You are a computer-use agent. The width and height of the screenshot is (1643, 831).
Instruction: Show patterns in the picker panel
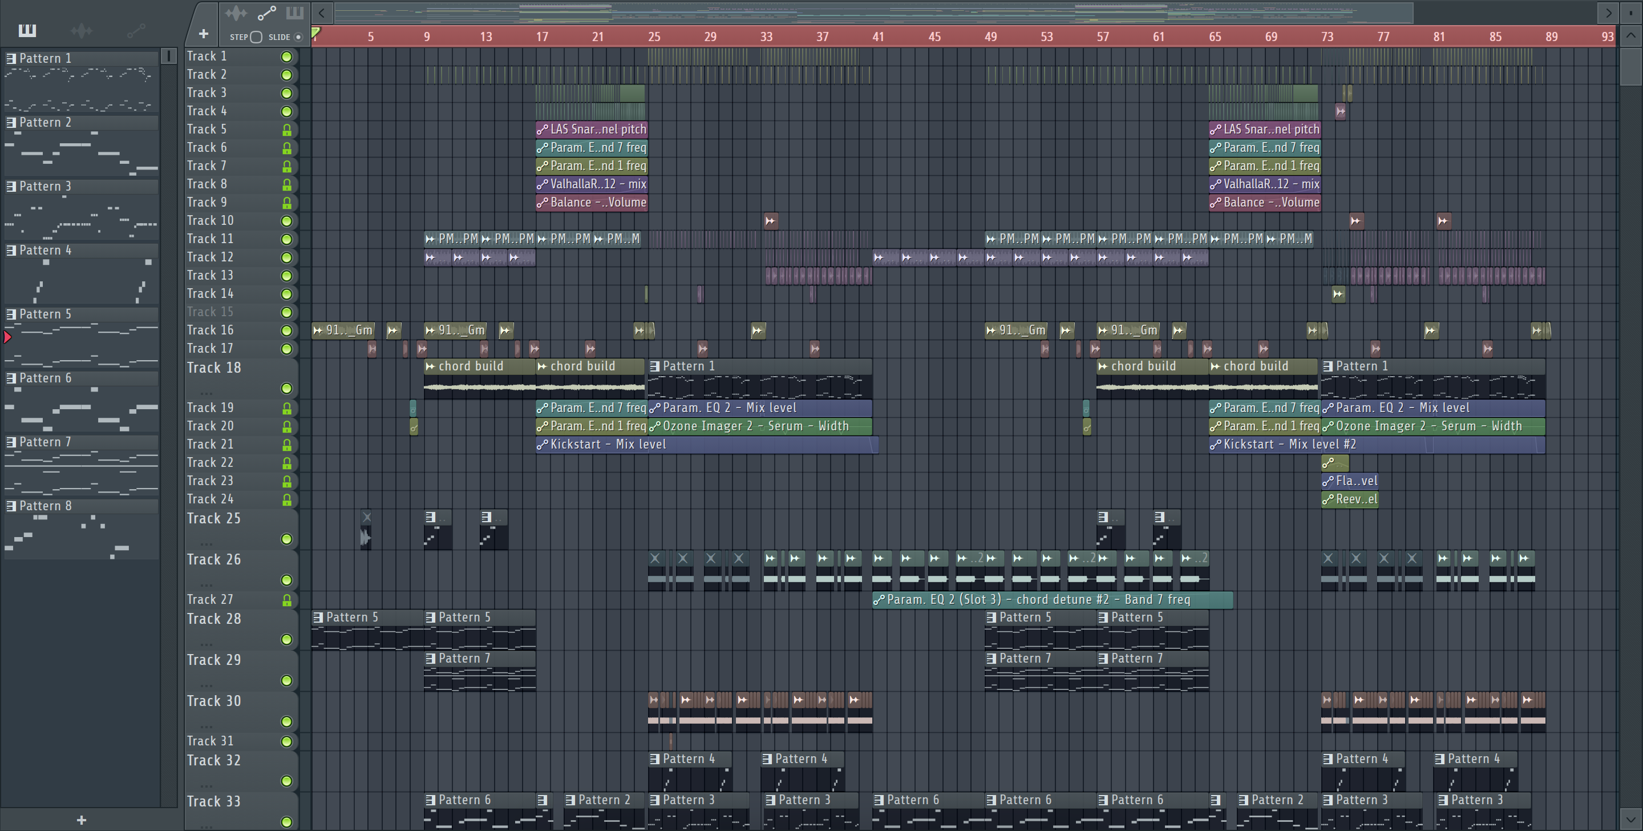pos(27,30)
